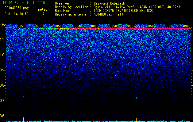This screenshot has width=193, height=122.
Task: Click the 0852 time marker
Action: pyautogui.click(x=40, y=26)
